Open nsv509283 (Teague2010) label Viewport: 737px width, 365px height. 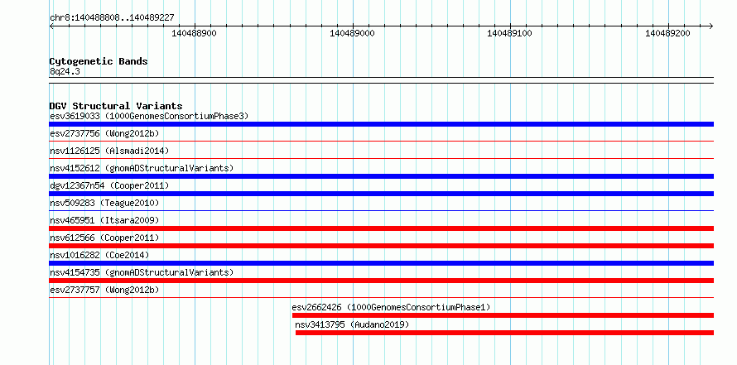[104, 203]
